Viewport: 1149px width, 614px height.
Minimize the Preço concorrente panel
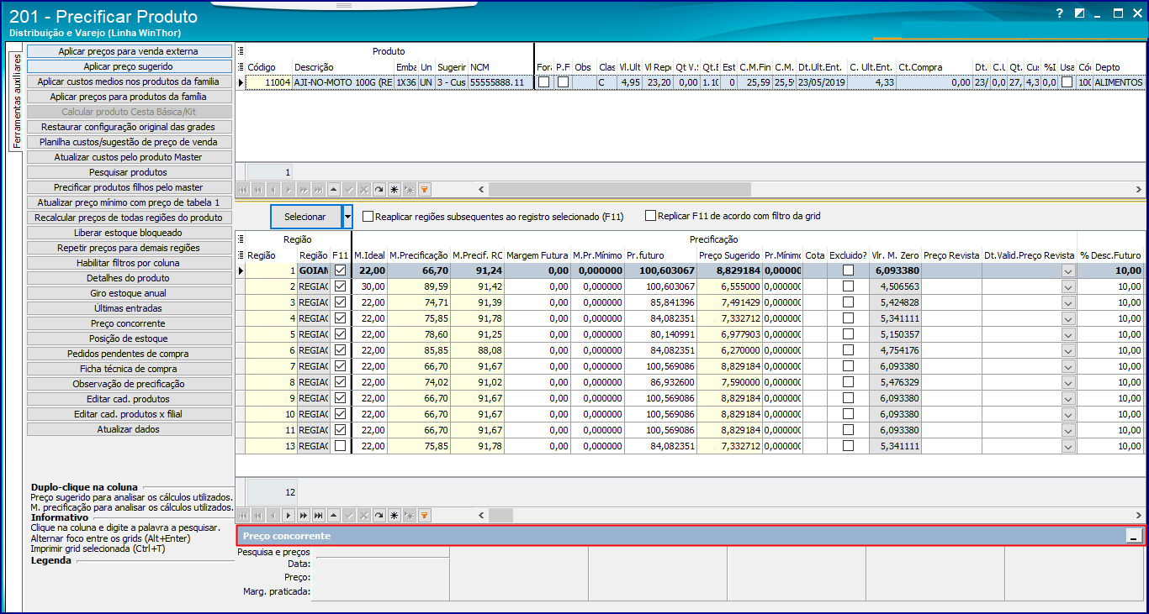click(x=1134, y=536)
